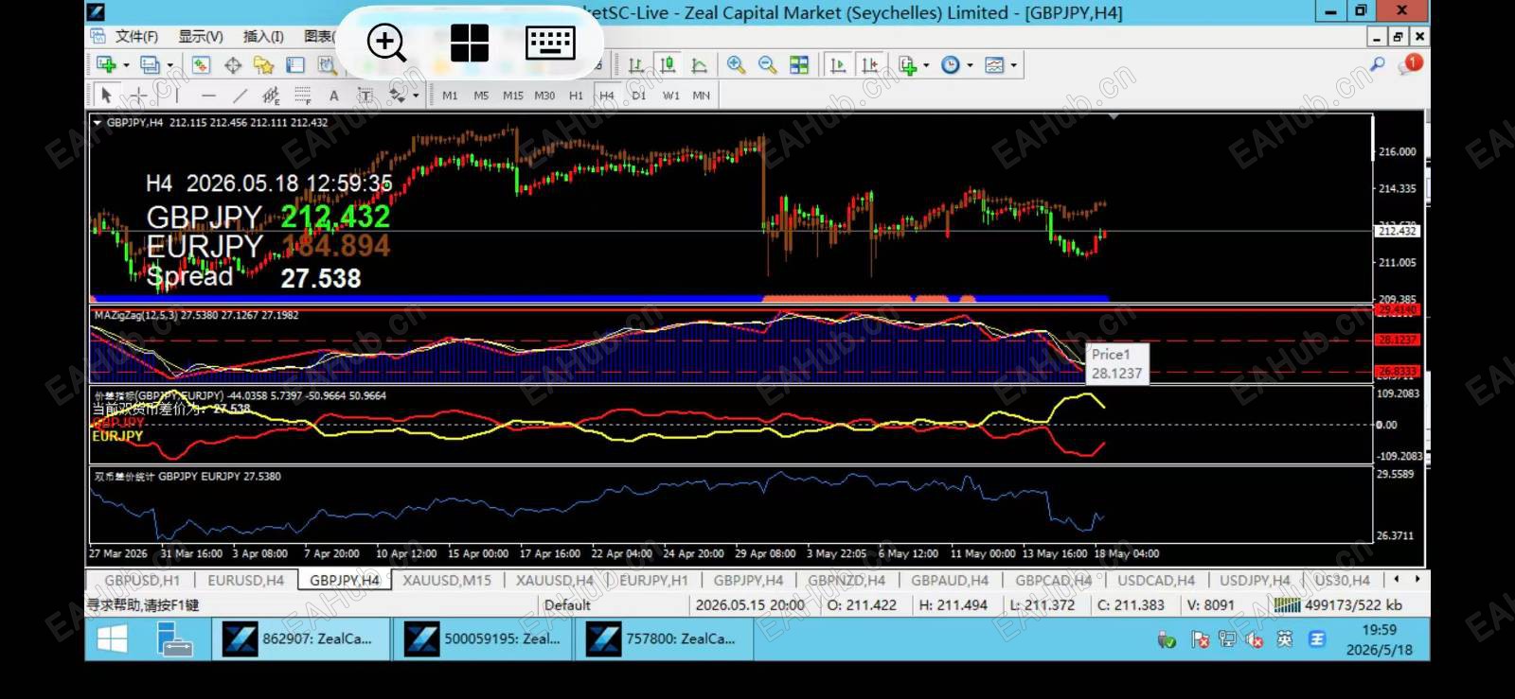This screenshot has width=1515, height=699.
Task: Switch to the XAUUSD,M15 chart tab
Action: [447, 580]
